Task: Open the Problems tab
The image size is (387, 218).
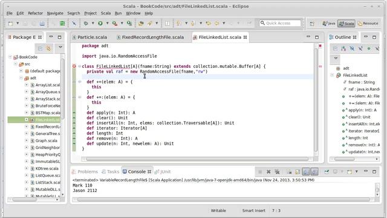Action: [x=85, y=171]
